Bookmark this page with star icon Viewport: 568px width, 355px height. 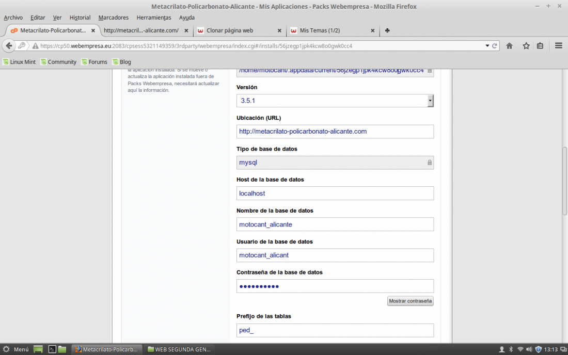[526, 46]
